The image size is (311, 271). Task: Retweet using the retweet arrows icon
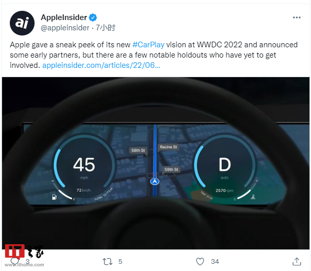[107, 262]
